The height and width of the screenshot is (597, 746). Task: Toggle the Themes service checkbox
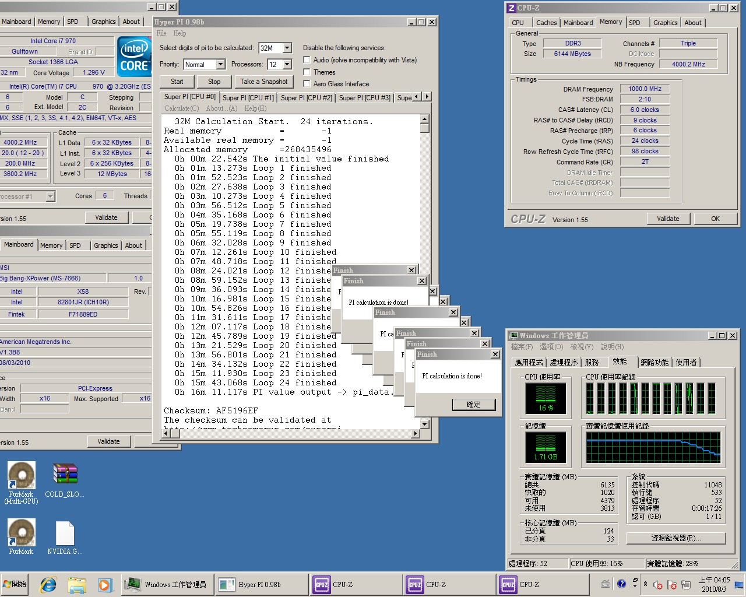pos(307,72)
